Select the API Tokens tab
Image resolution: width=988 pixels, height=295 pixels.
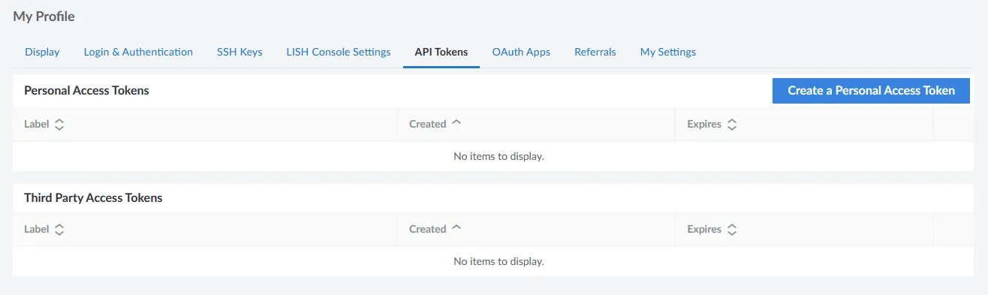point(441,52)
